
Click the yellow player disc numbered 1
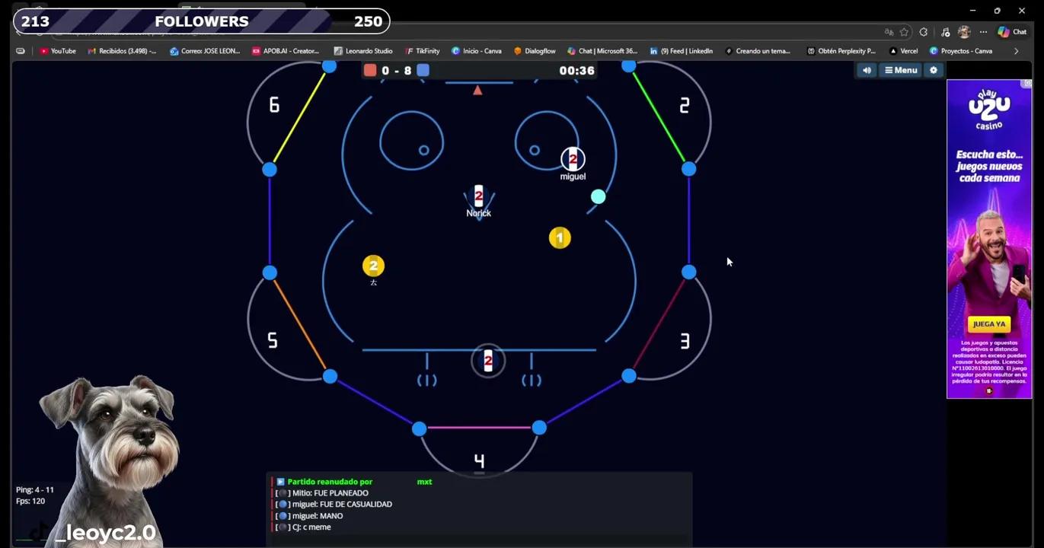pos(560,238)
